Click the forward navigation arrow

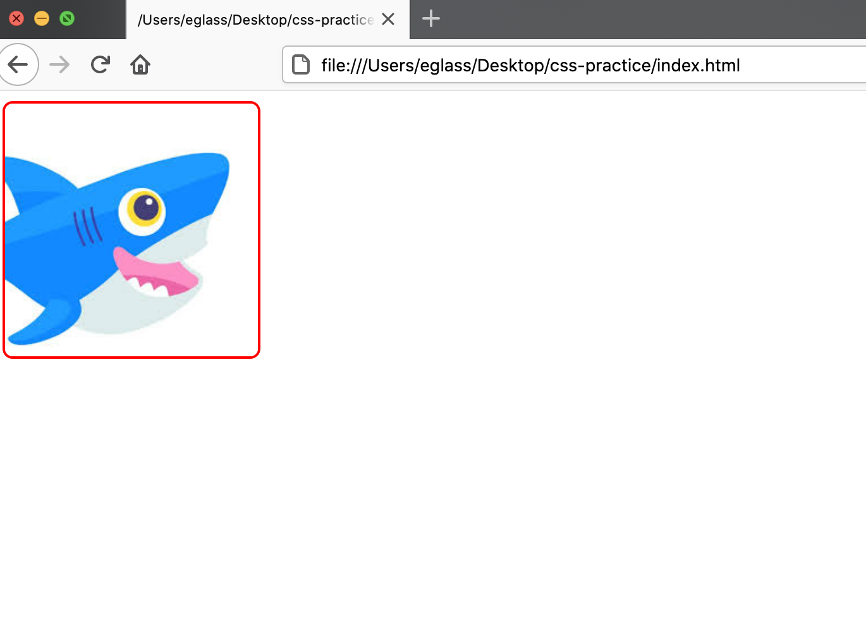[59, 64]
